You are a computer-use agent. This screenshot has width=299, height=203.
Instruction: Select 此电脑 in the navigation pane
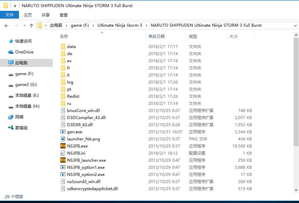[x=26, y=63]
